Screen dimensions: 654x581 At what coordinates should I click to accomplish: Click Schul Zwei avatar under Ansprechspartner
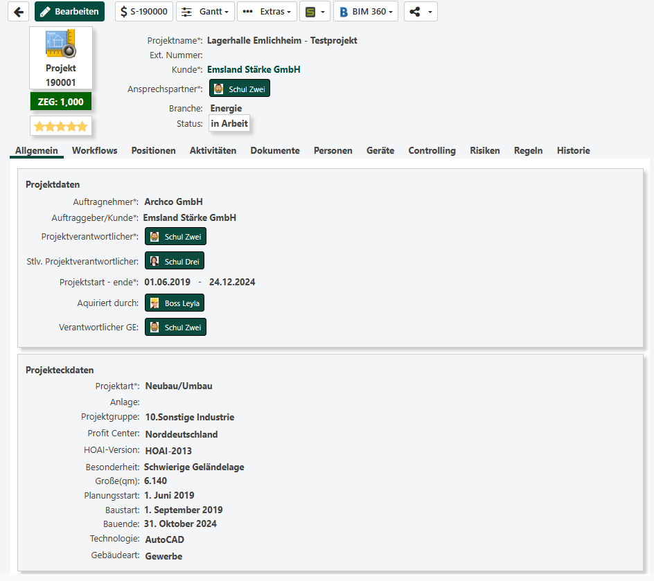(240, 89)
